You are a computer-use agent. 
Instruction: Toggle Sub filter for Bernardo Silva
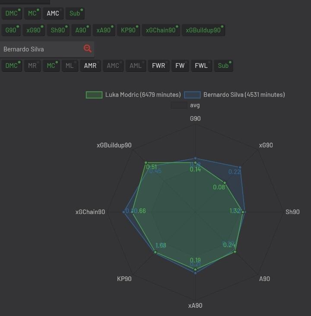(x=224, y=66)
